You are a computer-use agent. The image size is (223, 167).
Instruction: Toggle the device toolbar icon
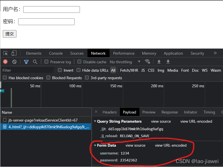[14, 53]
